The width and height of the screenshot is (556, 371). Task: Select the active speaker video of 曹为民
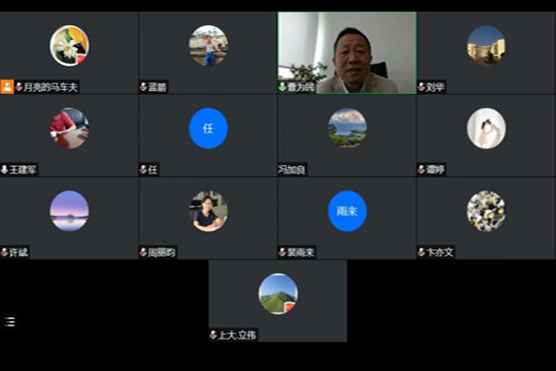(347, 51)
